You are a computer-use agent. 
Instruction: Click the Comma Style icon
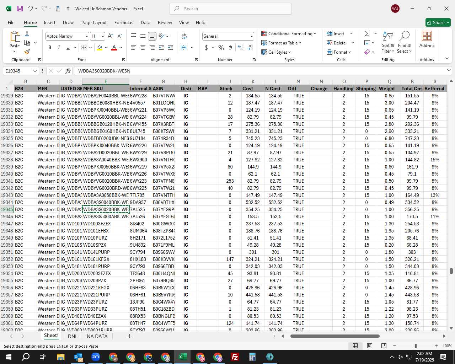coord(231,48)
